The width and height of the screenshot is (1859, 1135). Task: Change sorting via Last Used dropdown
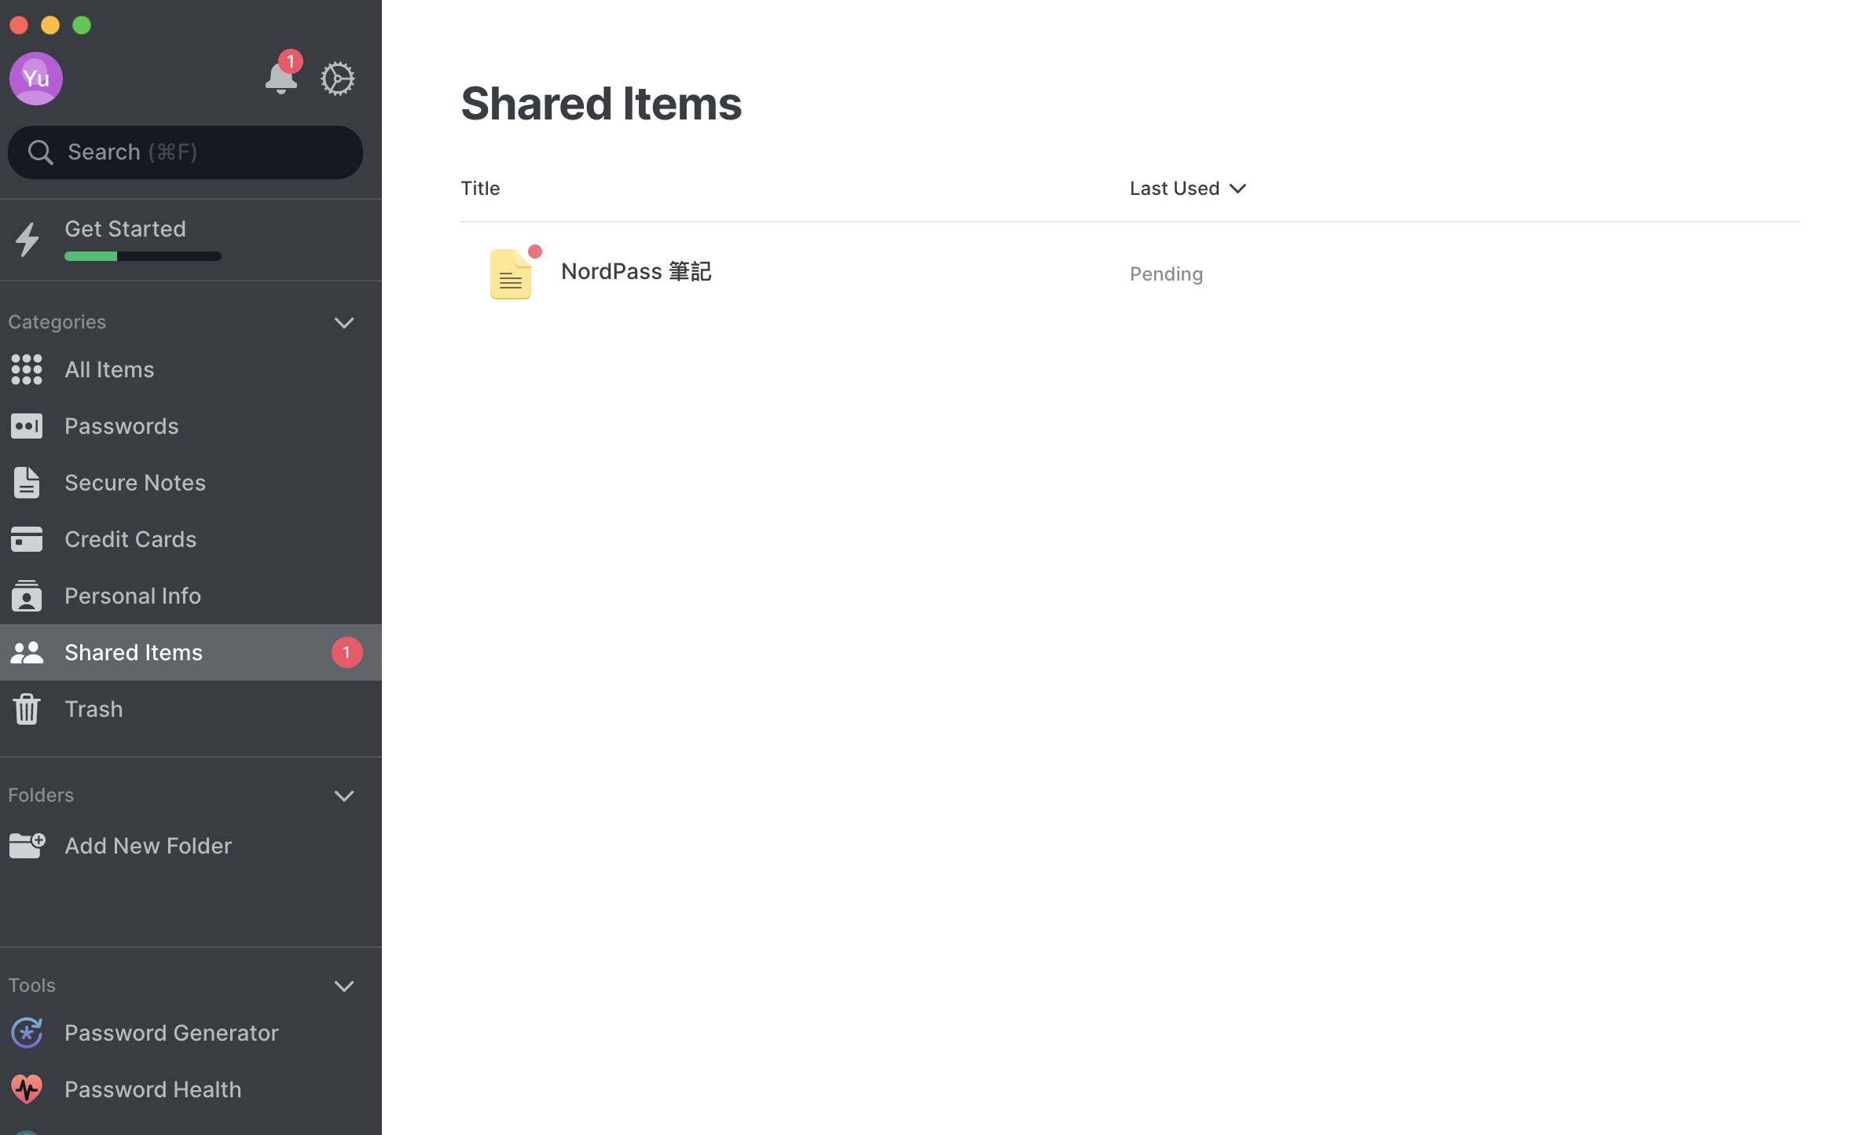(1188, 189)
